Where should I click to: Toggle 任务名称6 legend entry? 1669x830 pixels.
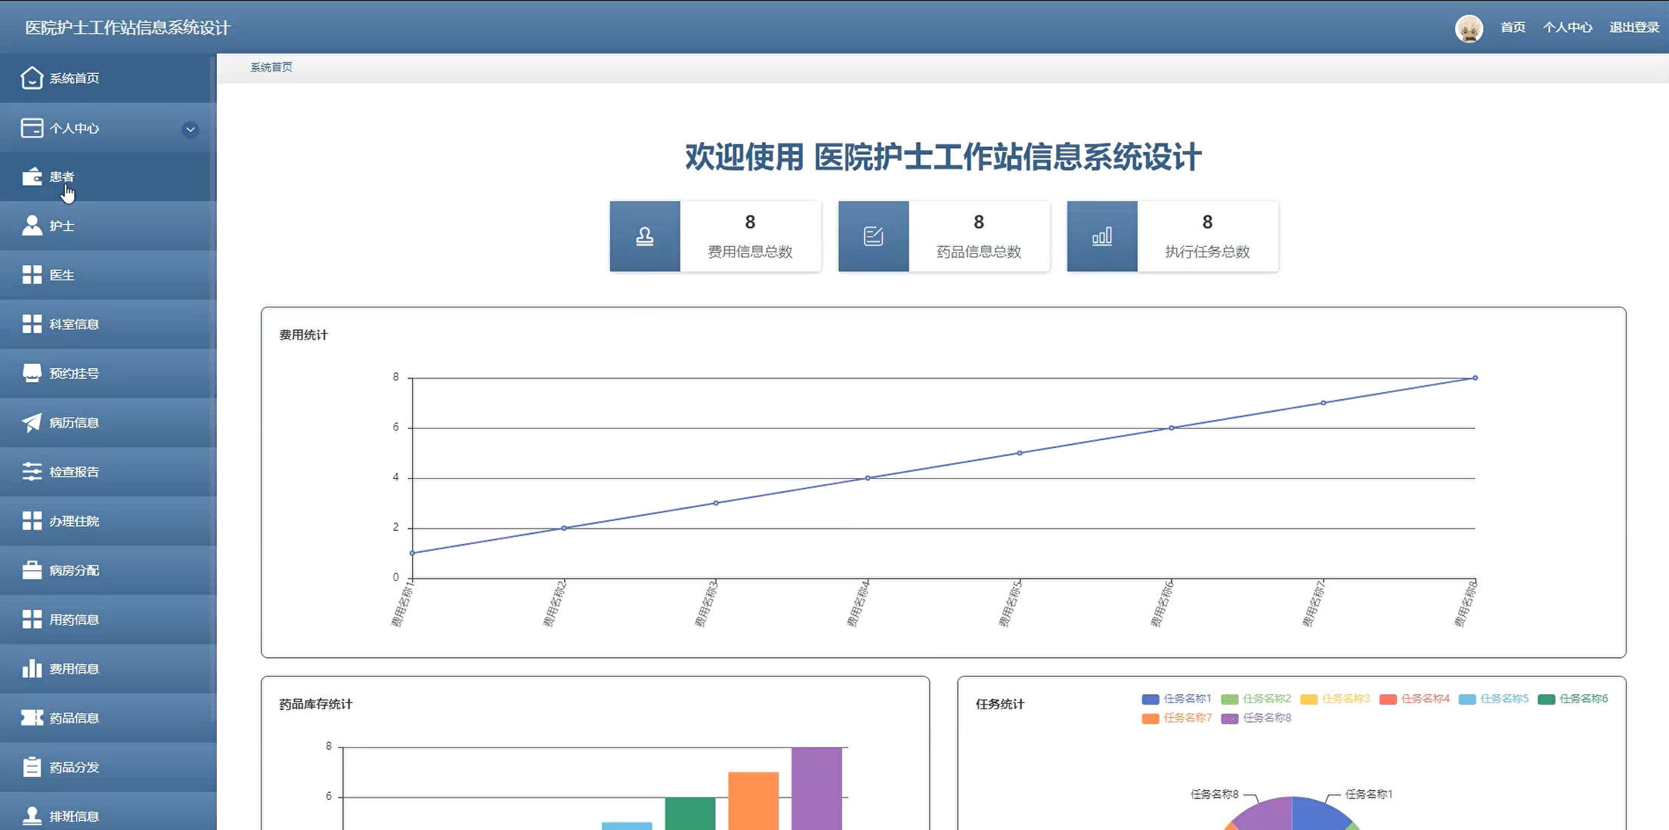coord(1572,699)
